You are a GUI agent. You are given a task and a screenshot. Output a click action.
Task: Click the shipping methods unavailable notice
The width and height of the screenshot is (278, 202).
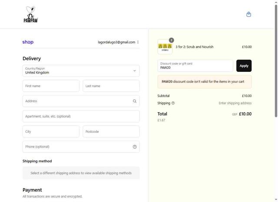(81, 173)
